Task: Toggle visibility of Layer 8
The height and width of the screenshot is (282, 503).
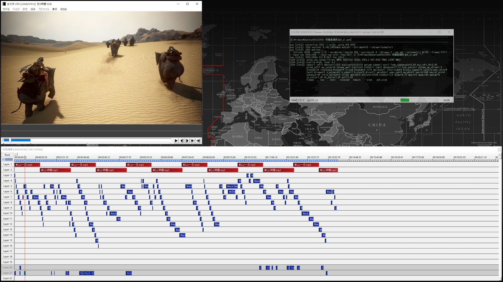Action: tap(7, 202)
